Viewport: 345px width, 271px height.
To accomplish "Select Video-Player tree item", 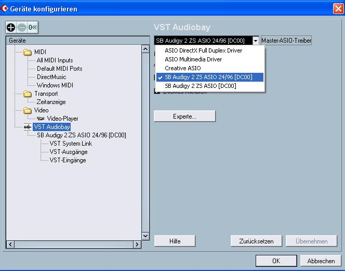I will tap(62, 119).
